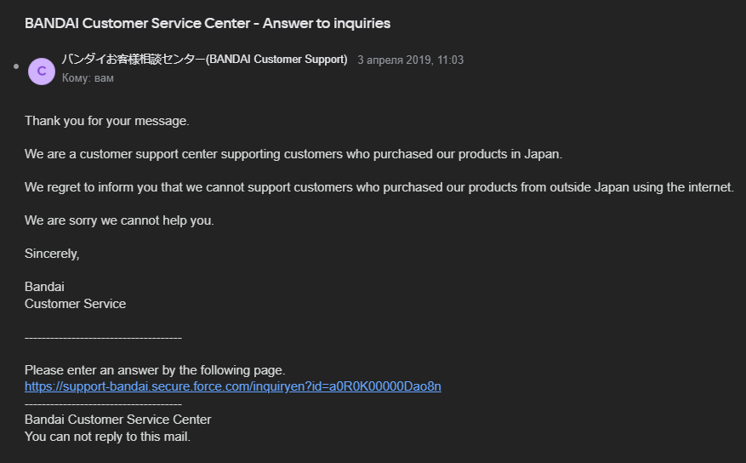Click the standalone "Bandai" signature word

pyautogui.click(x=44, y=287)
